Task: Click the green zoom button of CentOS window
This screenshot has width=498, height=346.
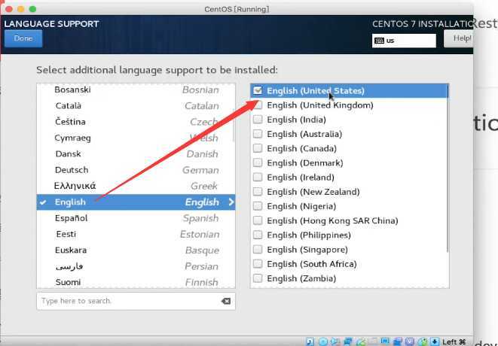Action: pos(32,9)
